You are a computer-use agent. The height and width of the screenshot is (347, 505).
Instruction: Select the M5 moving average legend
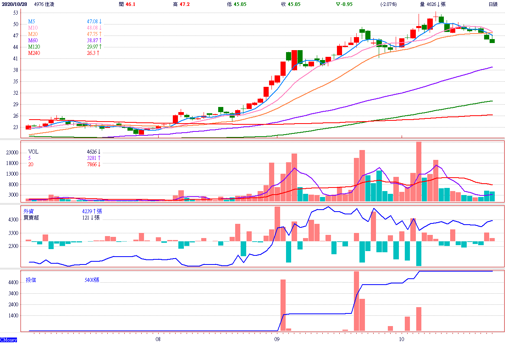pyautogui.click(x=32, y=21)
